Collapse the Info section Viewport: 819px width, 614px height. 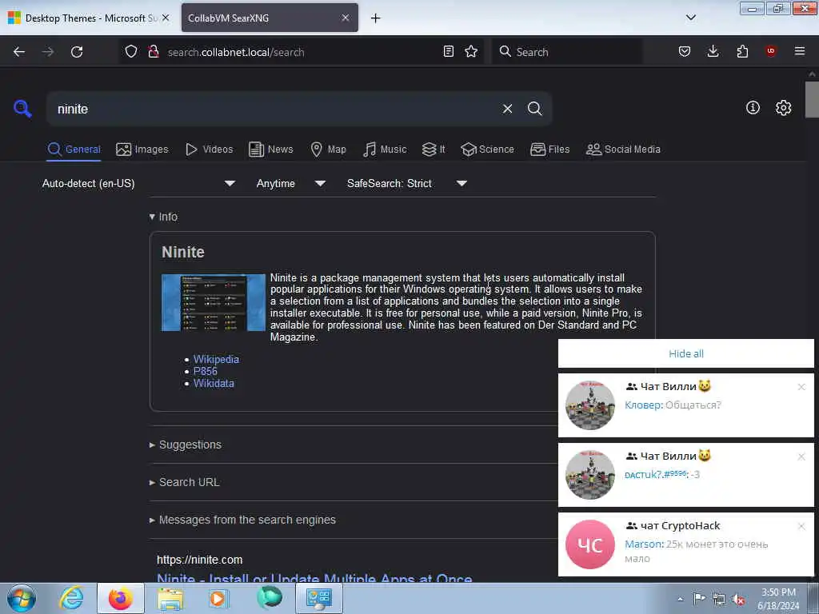click(x=163, y=217)
